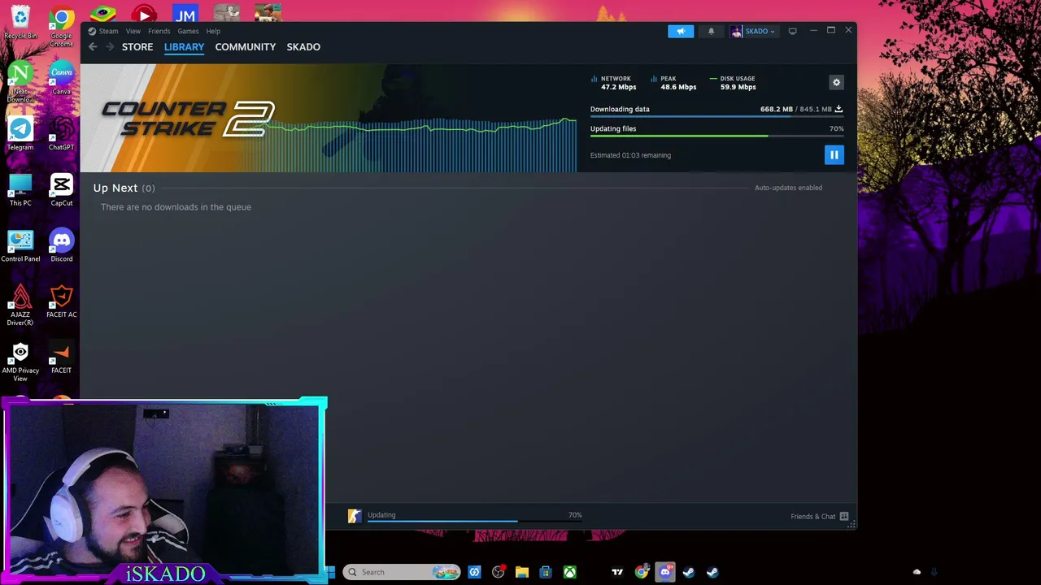Select the ChatGPT desktop icon
Image resolution: width=1041 pixels, height=585 pixels.
tap(61, 134)
